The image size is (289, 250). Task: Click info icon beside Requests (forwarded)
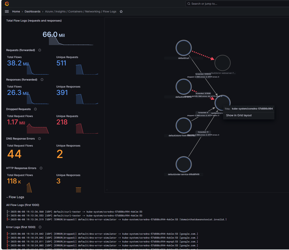[x=40, y=50]
